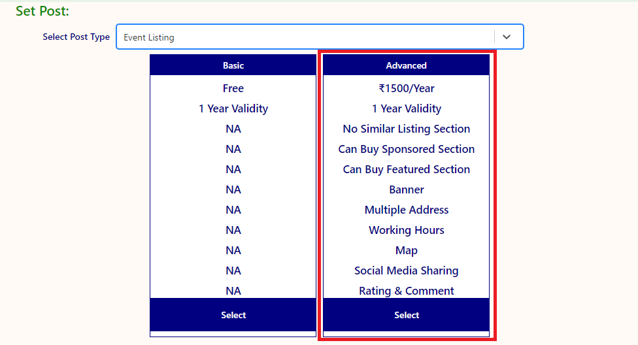Image resolution: width=638 pixels, height=345 pixels.
Task: Click the Free price in Basic plan
Action: [233, 88]
